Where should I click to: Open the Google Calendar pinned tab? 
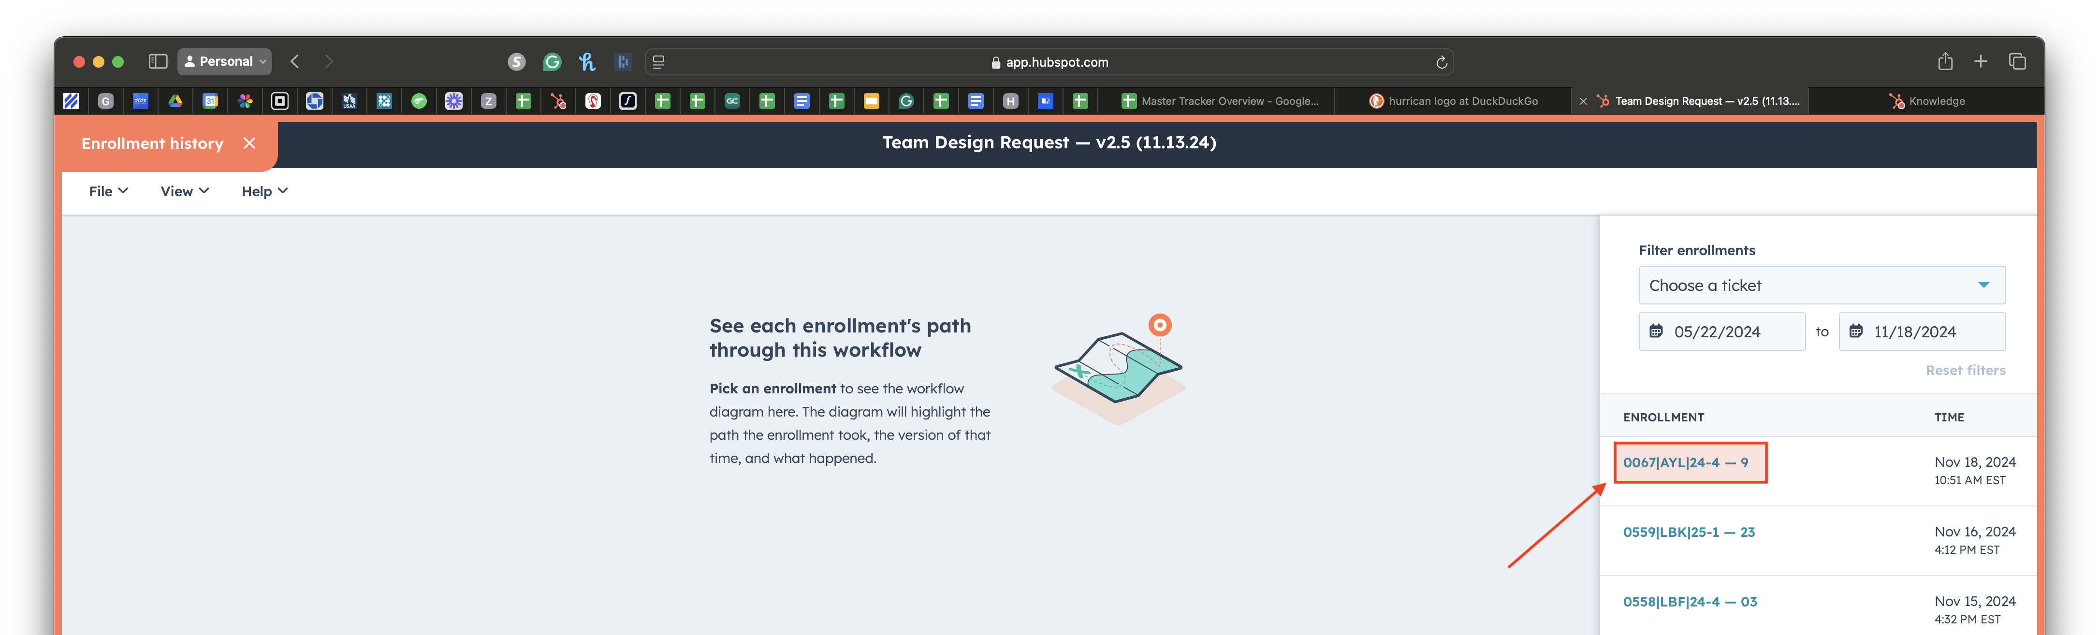coord(210,101)
